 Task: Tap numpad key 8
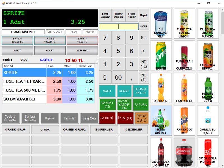coord(118,38)
